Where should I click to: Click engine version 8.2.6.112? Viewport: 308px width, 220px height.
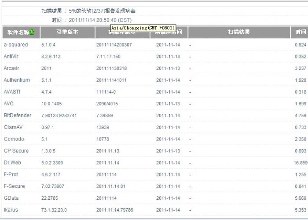[x=51, y=57]
